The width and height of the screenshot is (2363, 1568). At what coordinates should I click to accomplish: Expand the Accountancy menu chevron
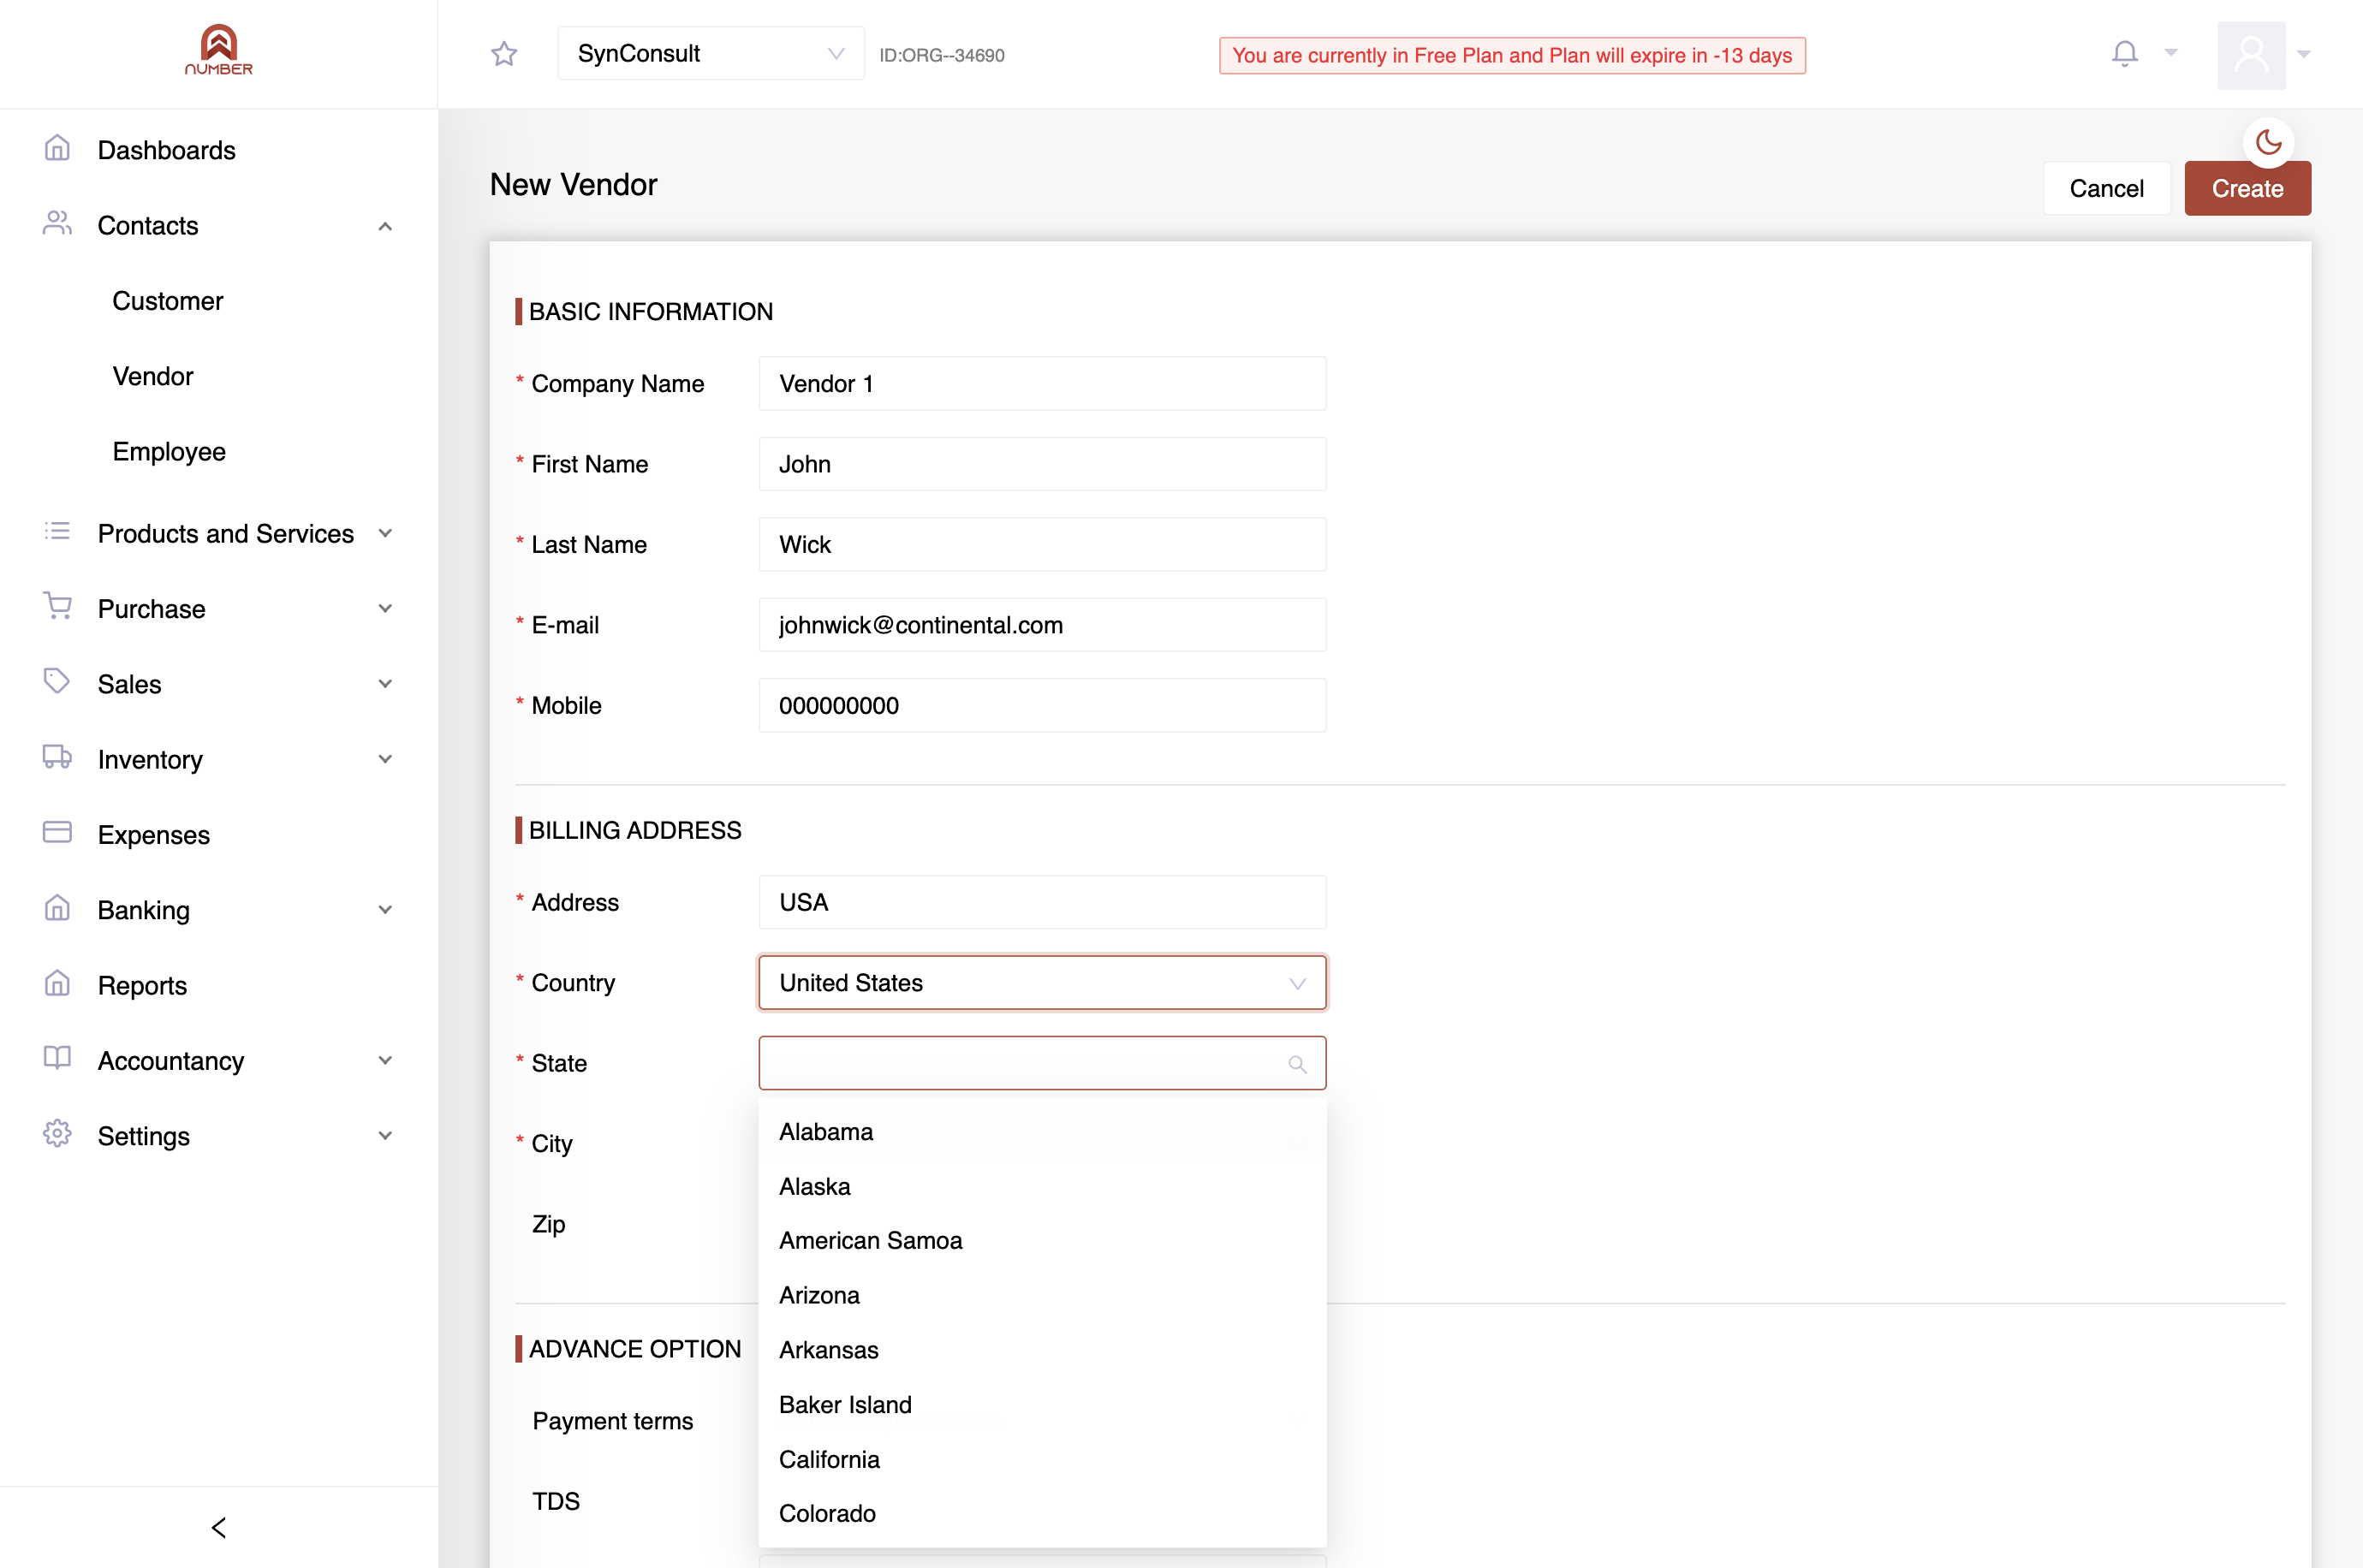click(x=385, y=1061)
